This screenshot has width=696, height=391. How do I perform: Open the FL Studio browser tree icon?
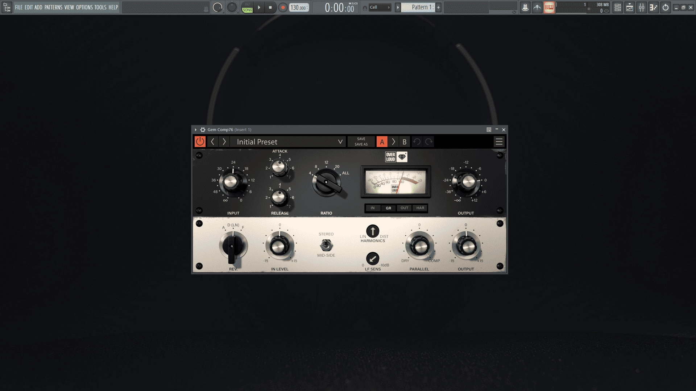pyautogui.click(x=7, y=7)
